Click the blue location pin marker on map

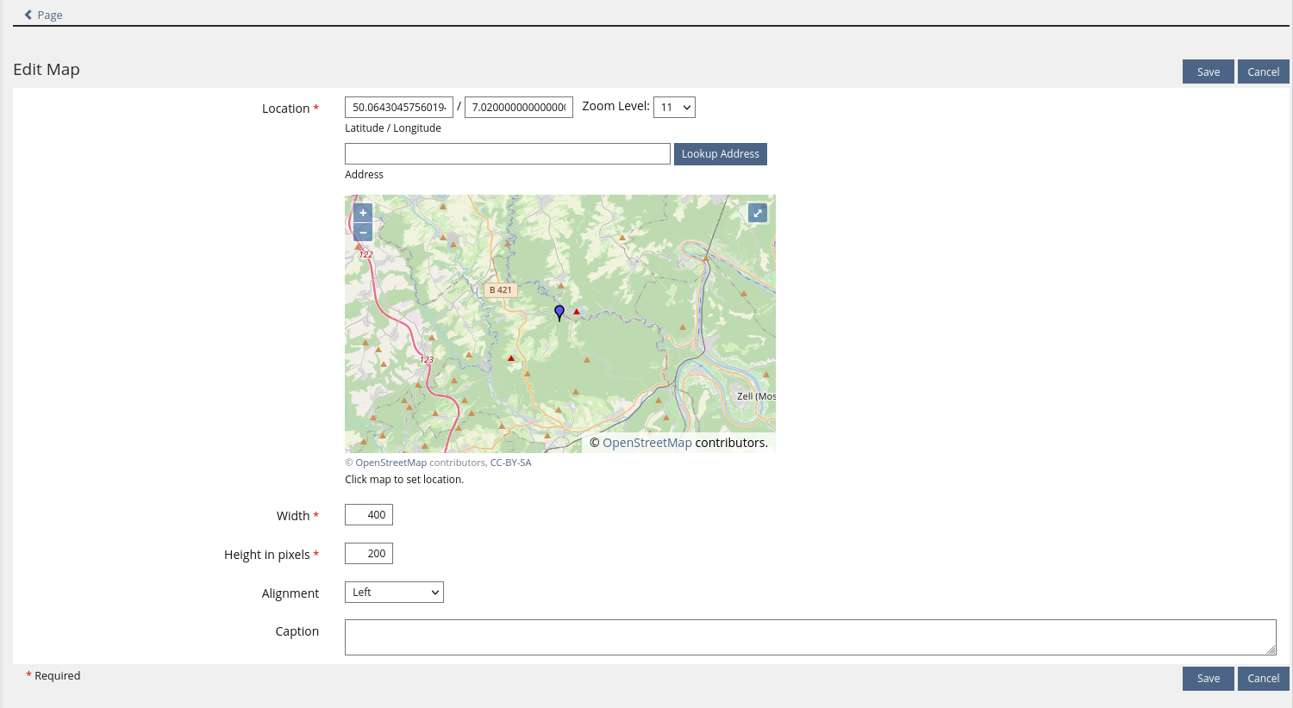[x=559, y=312]
